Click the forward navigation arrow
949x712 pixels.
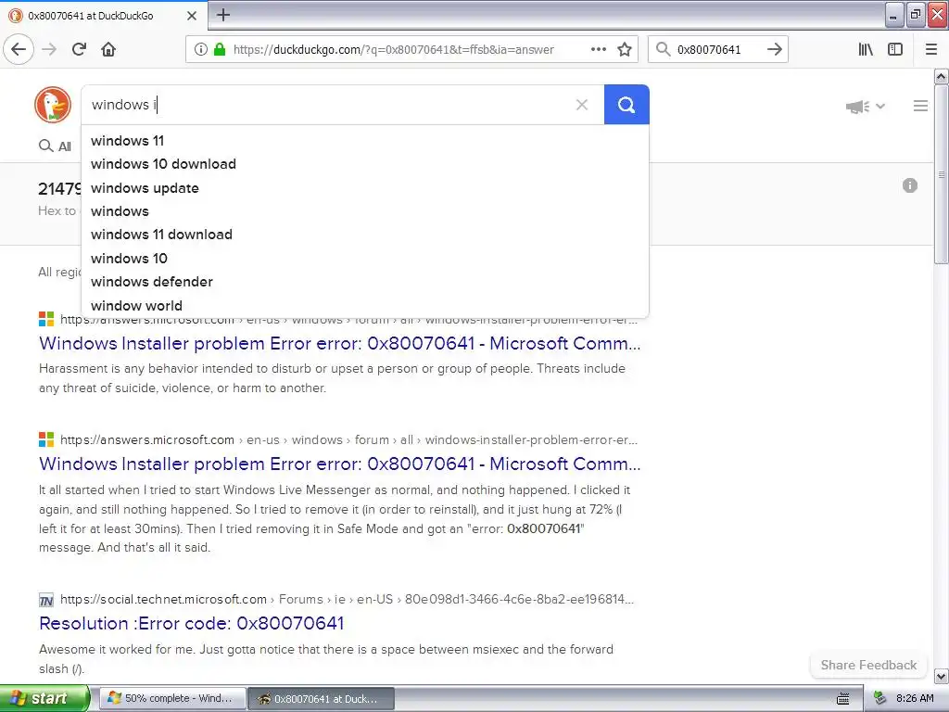click(50, 50)
